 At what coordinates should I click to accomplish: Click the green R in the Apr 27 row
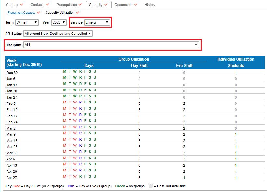pyautogui.click(x=80, y=176)
